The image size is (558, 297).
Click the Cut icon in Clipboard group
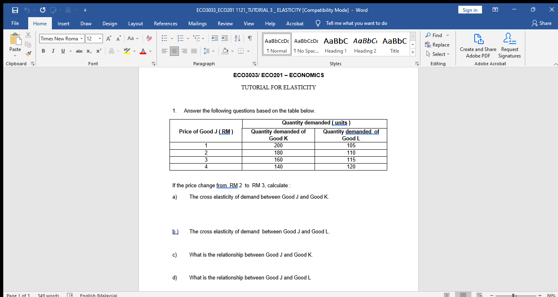pyautogui.click(x=28, y=35)
